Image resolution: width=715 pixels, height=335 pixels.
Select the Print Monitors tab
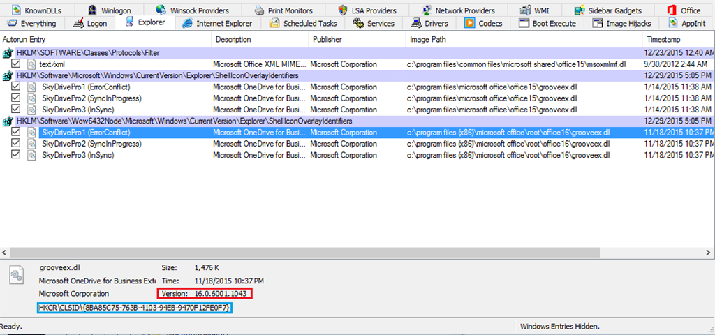(283, 10)
